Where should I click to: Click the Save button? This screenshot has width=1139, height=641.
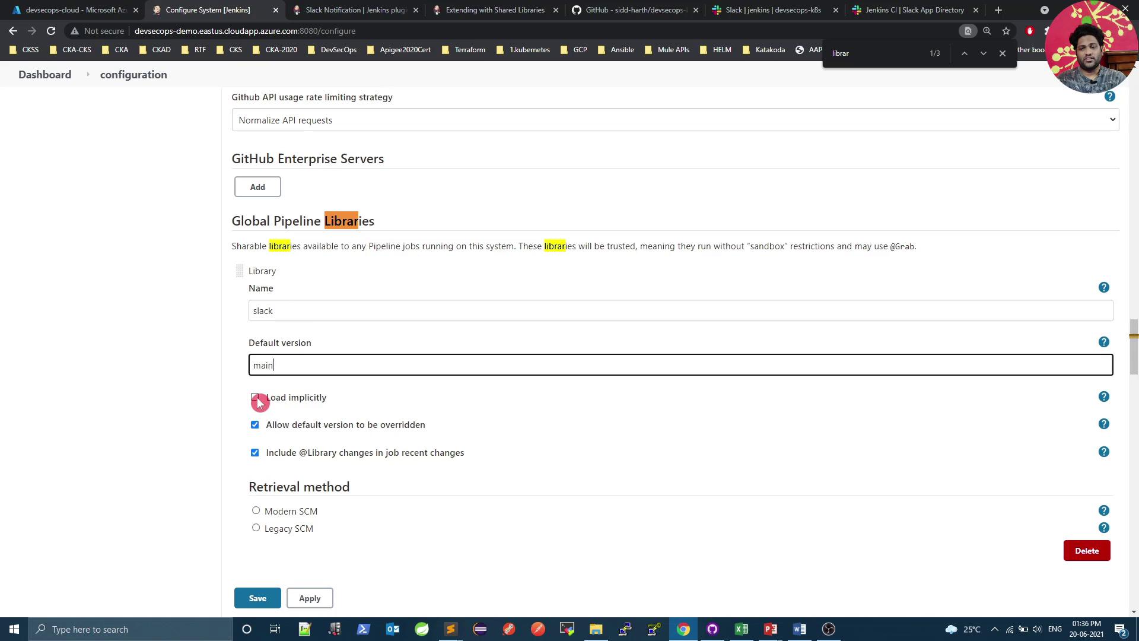click(x=257, y=598)
